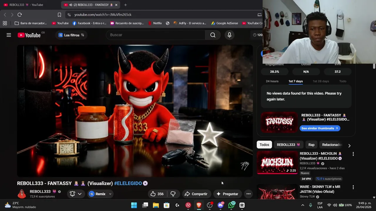Mute the tab using the speaker icon
Image resolution: width=376 pixels, height=211 pixels.
tap(70, 5)
